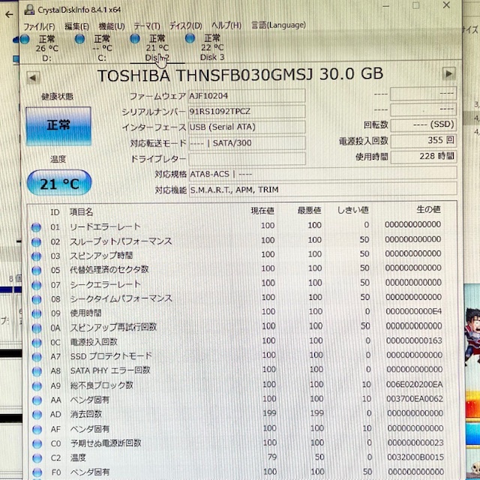This screenshot has height=480, width=480.
Task: Click the interface field USB (Serial ATA)
Action: (x=247, y=127)
